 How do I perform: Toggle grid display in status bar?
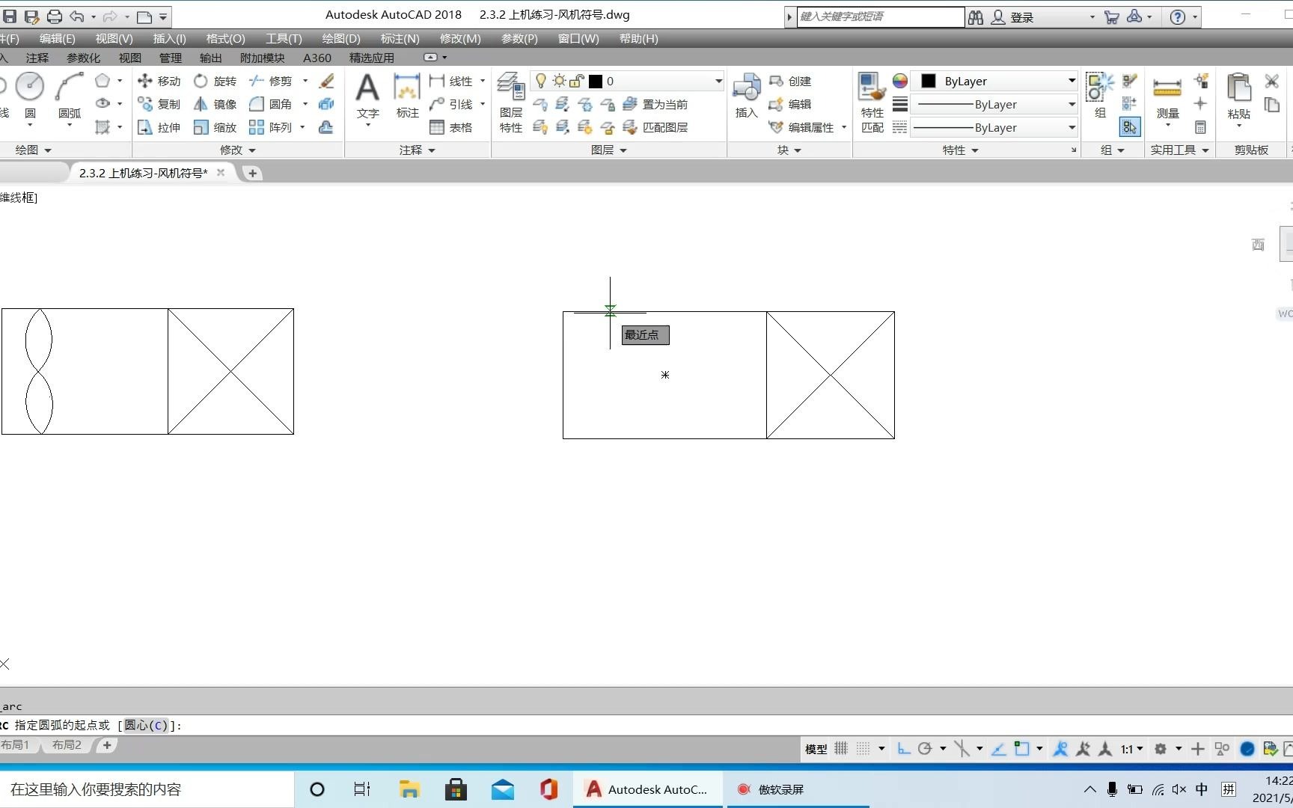[x=841, y=749]
